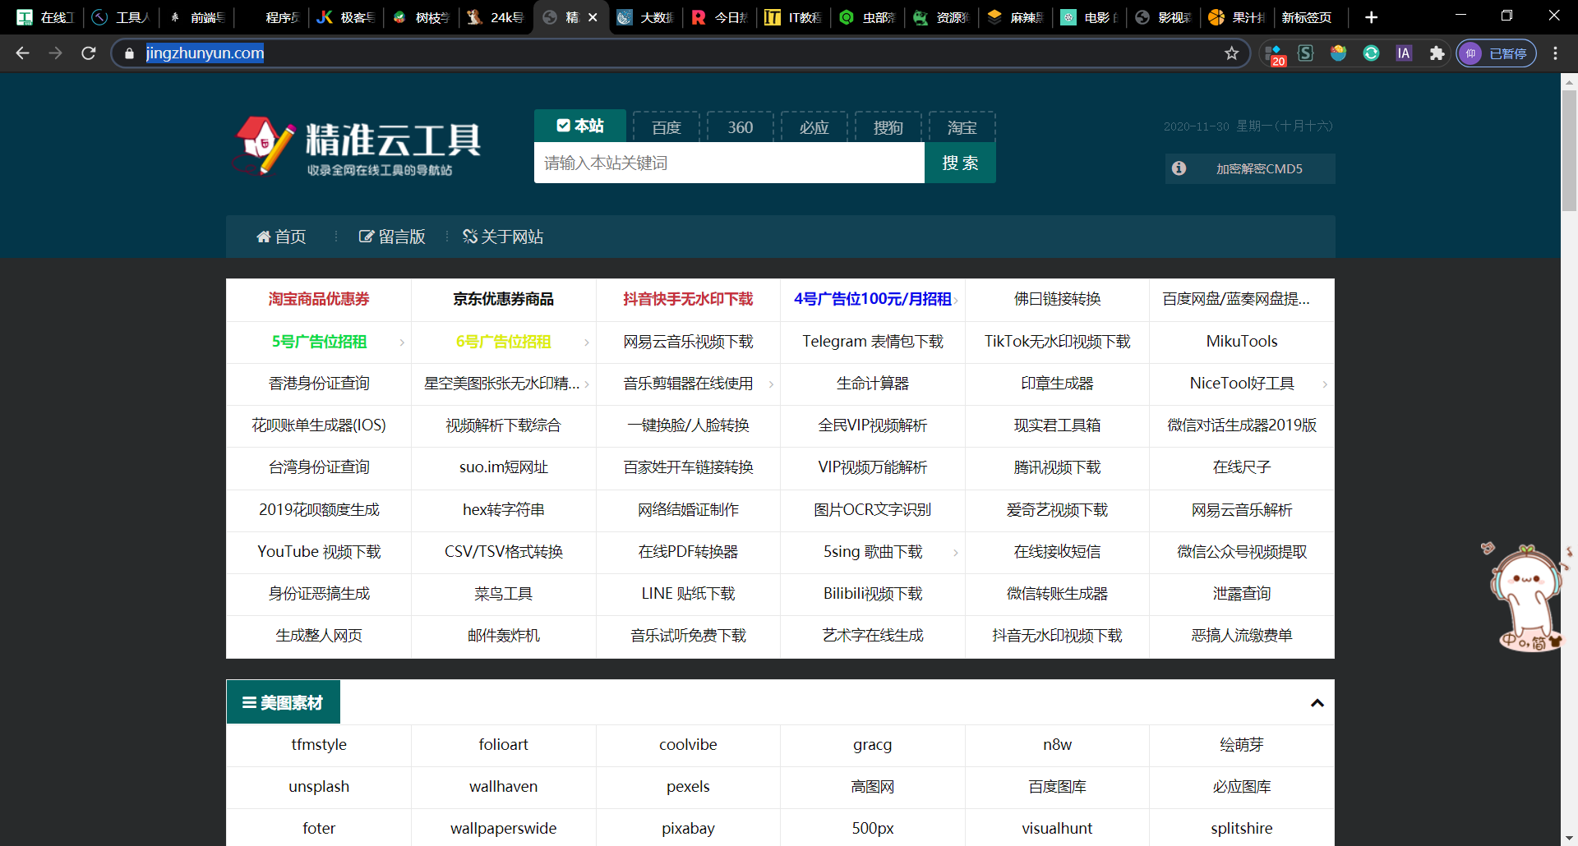Click the home icon beside 首页
Image resolution: width=1578 pixels, height=846 pixels.
pos(264,237)
